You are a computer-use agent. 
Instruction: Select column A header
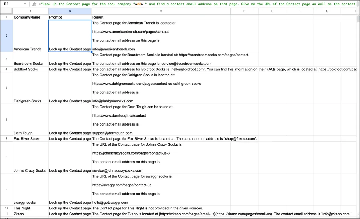pyautogui.click(x=31, y=11)
